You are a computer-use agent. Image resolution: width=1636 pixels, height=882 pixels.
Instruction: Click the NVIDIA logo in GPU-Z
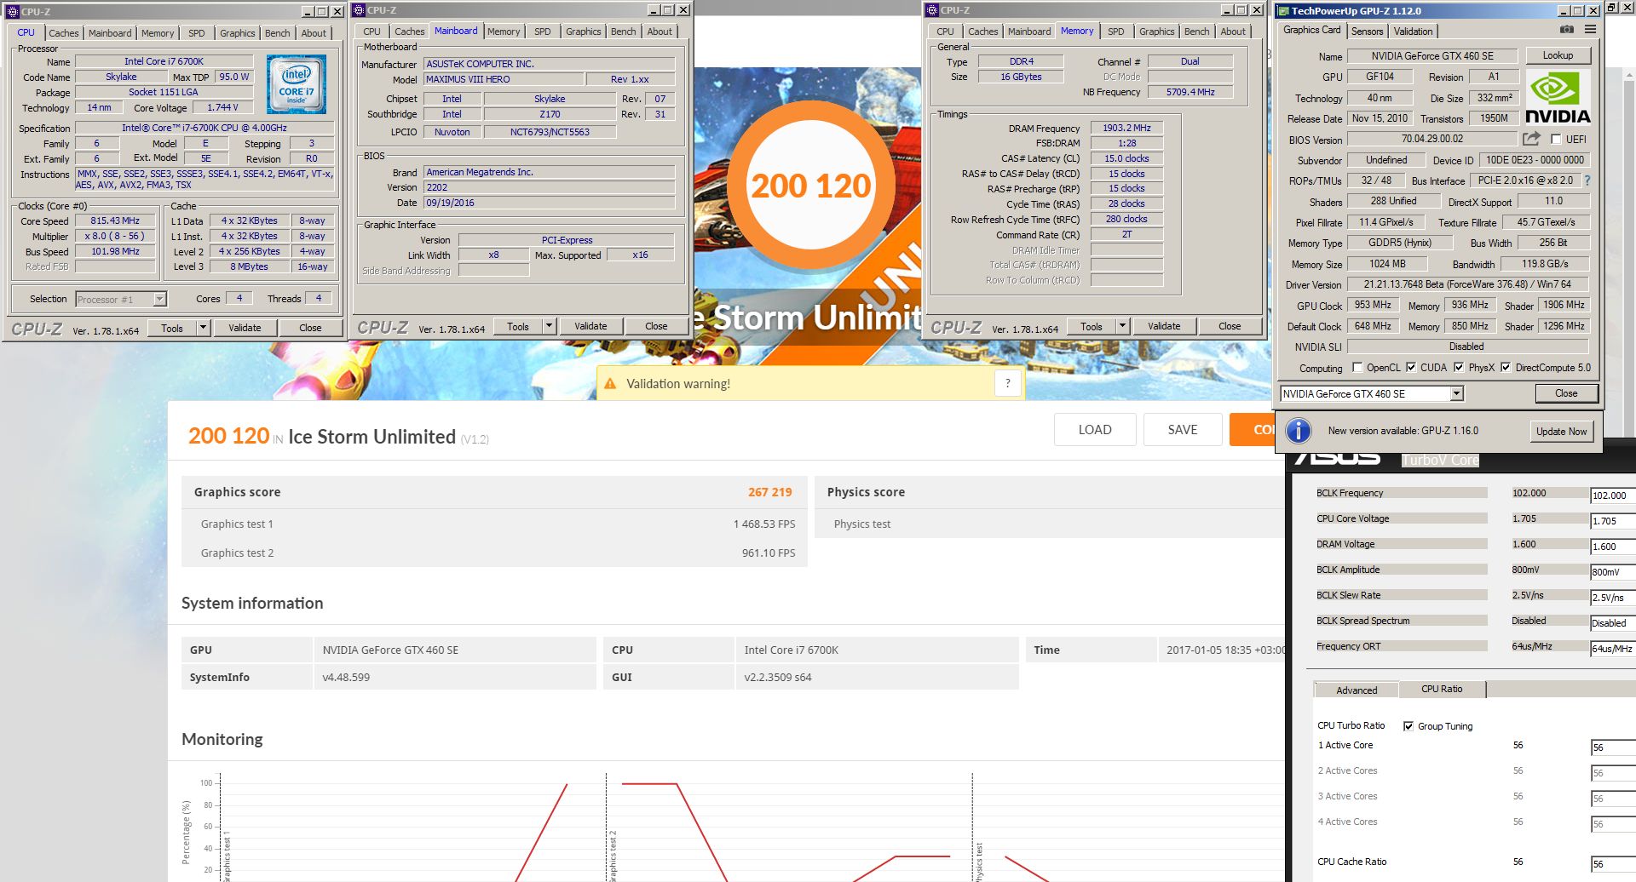click(x=1558, y=98)
